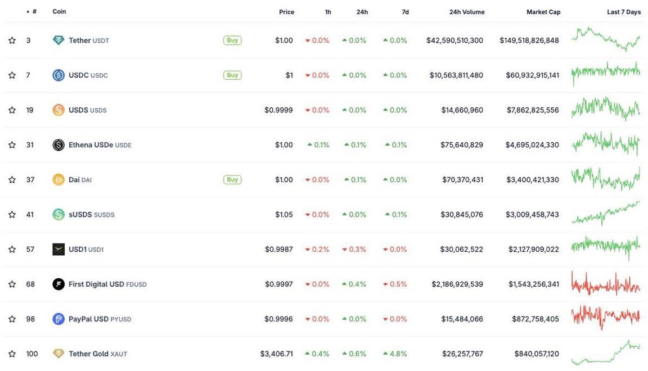Screen dimensions: 648x371
Task: Click the Tether USDT coin logo
Action: click(58, 40)
